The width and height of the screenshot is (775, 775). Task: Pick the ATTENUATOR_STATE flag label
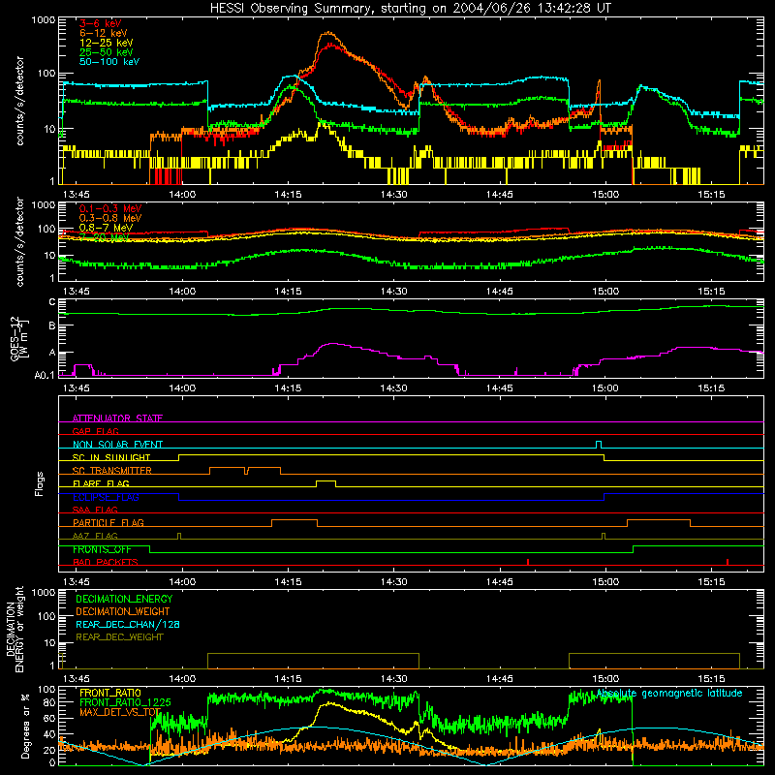pos(117,418)
